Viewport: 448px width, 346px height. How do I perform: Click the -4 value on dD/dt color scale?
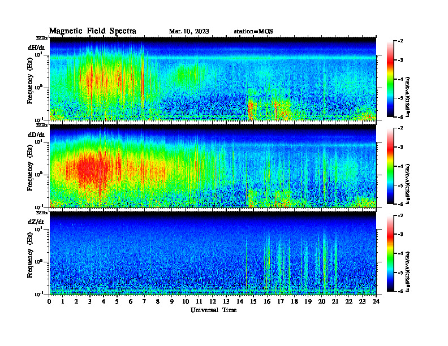click(x=400, y=166)
